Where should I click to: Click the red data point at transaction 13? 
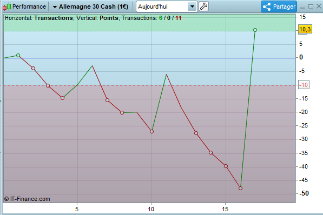tap(196, 133)
